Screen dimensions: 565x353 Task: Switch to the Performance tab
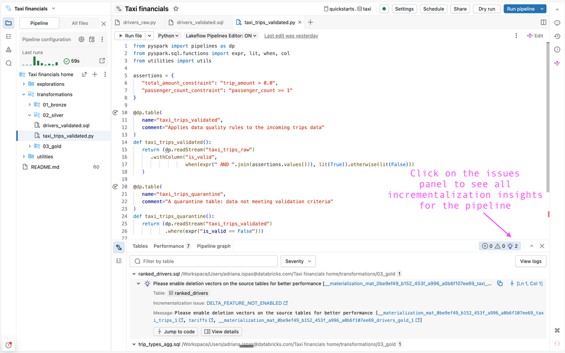[172, 246]
